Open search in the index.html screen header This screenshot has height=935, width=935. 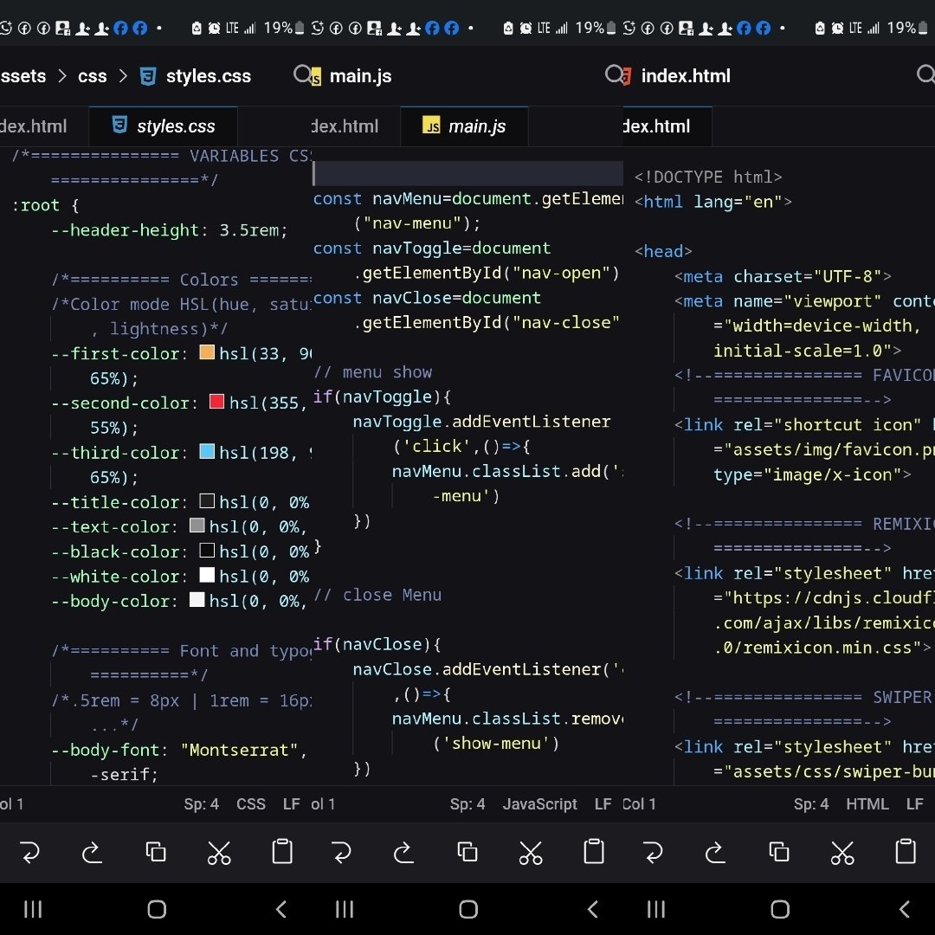[925, 74]
